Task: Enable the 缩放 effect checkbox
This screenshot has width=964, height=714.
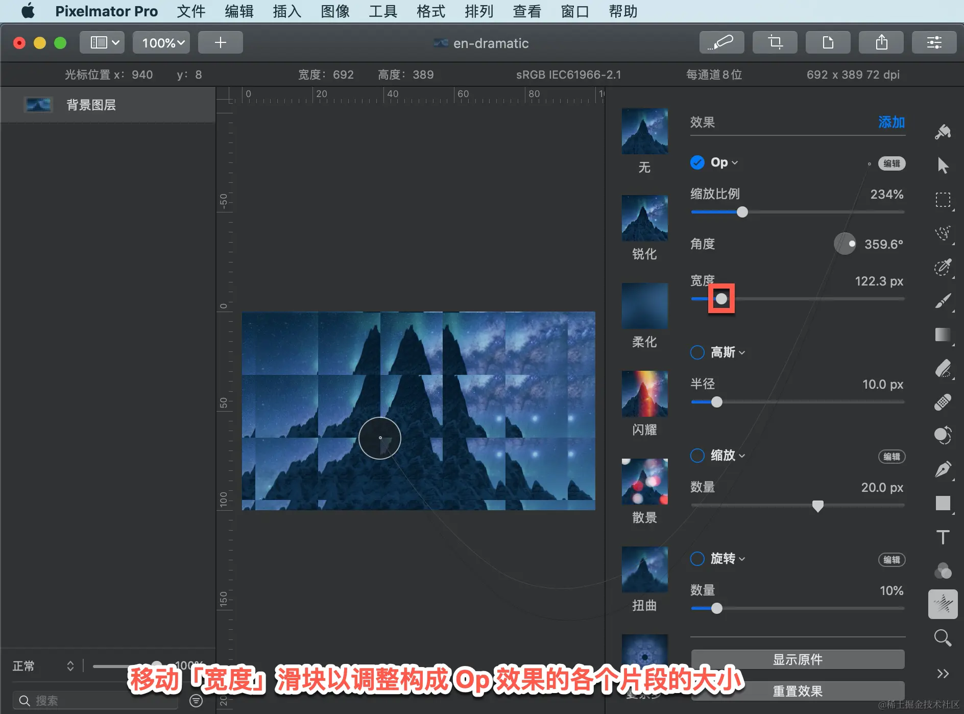Action: click(697, 456)
